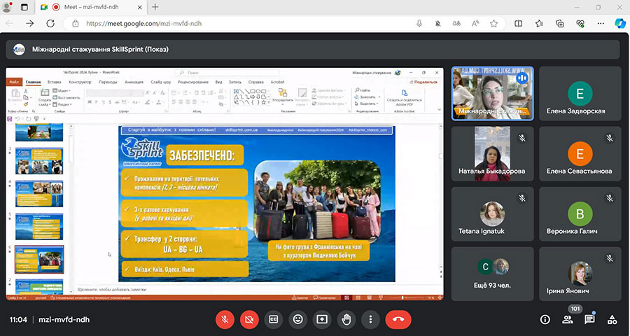The height and width of the screenshot is (336, 630).
Task: Raise hand in the meeting
Action: (x=346, y=319)
